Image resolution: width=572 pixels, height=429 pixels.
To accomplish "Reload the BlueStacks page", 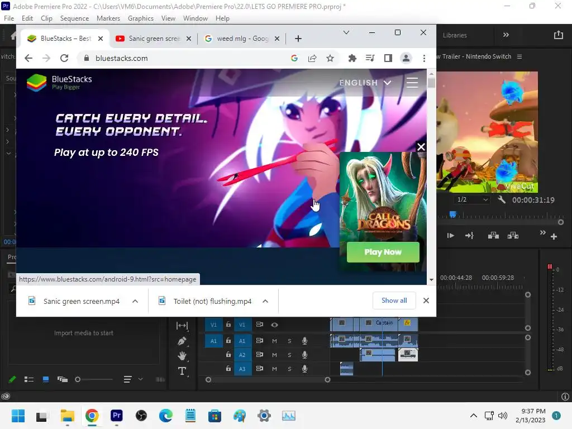I will point(64,58).
